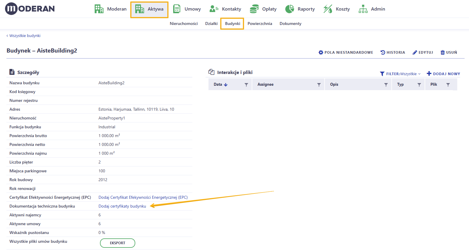
Task: Click Dodaj Certyfikat Efekywności Energetycznej (EPC) link
Action: tap(143, 197)
